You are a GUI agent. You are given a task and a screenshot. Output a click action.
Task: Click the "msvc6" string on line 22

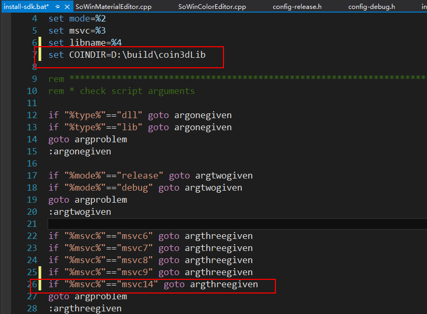(134, 236)
